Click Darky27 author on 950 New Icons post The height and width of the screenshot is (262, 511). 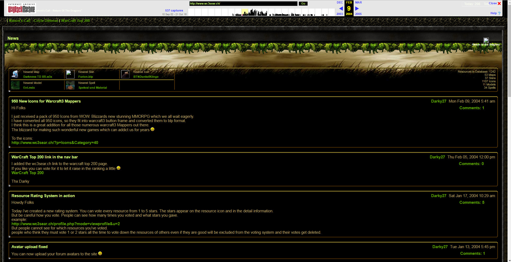coord(439,101)
